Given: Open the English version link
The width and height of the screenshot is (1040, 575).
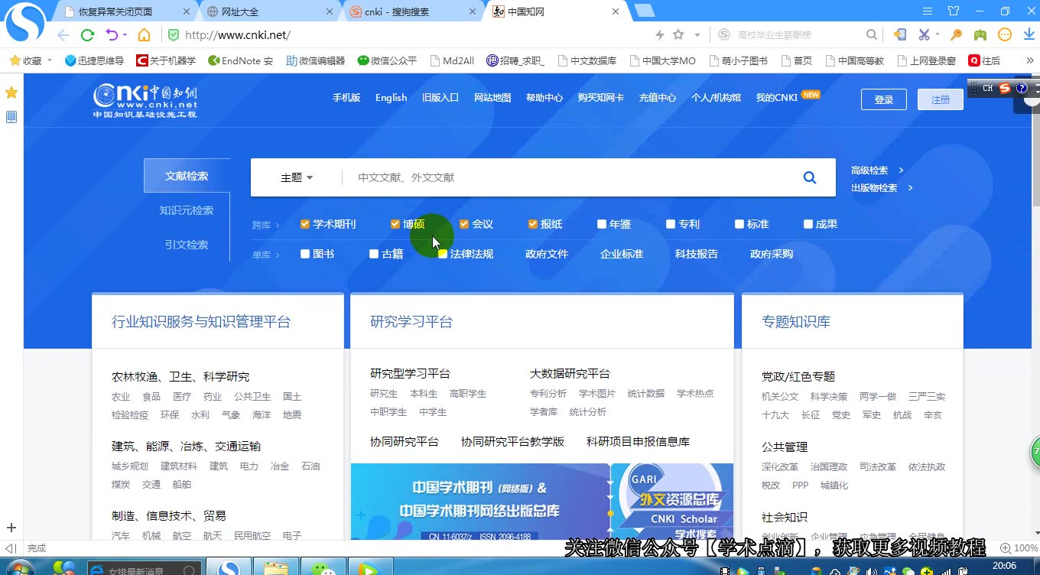Looking at the screenshot, I should tap(391, 98).
